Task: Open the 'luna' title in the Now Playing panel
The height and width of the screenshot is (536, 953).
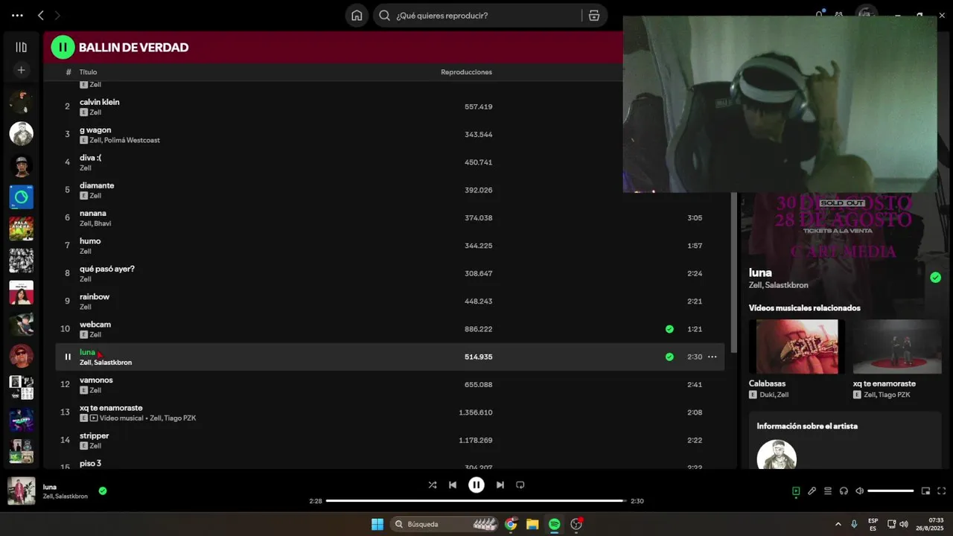Action: (760, 272)
